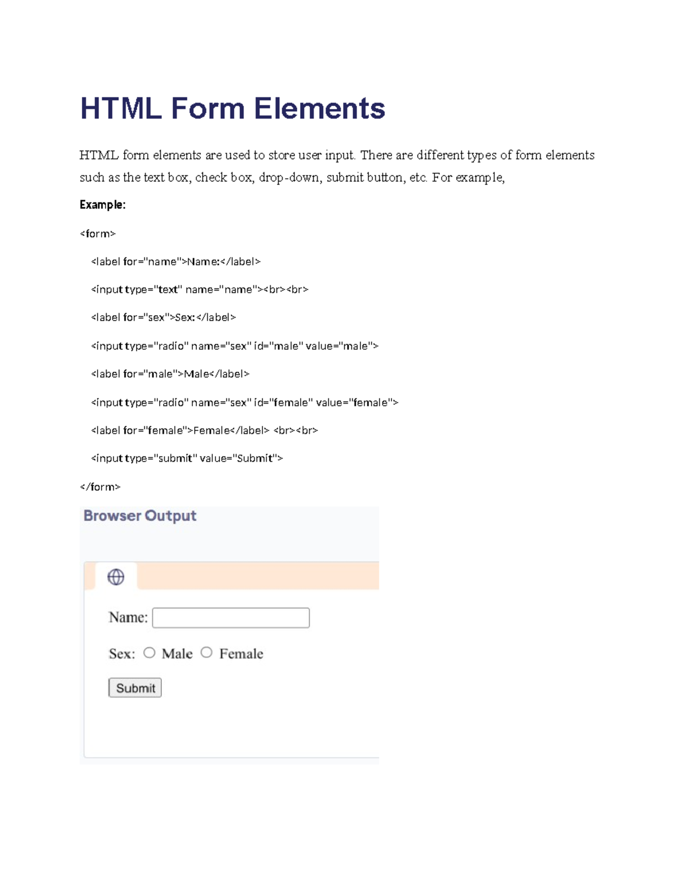
Task: Click the female radio input code line
Action: [244, 402]
